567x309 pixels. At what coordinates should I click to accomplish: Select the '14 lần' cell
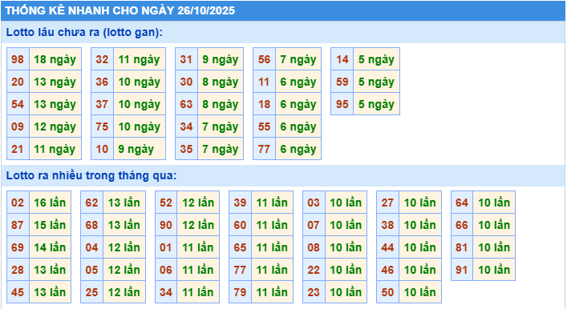coord(50,247)
